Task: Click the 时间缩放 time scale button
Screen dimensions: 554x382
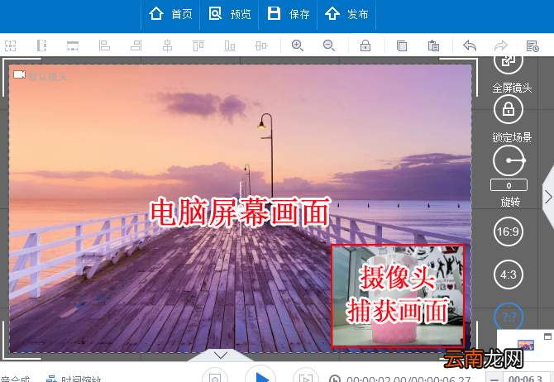Action: point(74,379)
